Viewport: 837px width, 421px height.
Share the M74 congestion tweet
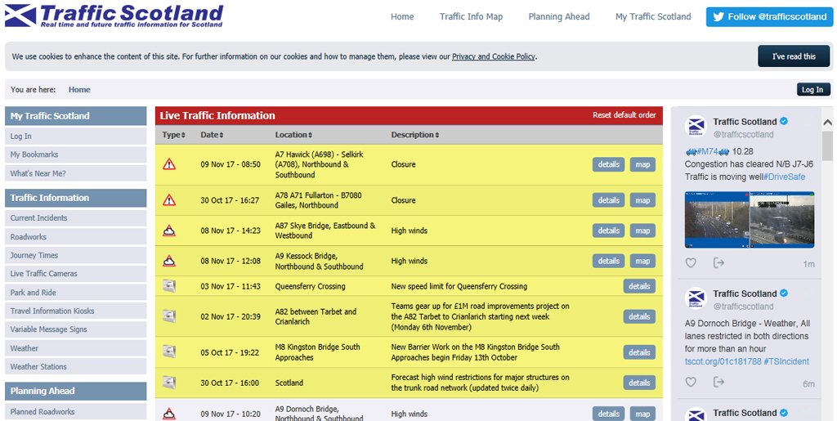[x=719, y=263]
